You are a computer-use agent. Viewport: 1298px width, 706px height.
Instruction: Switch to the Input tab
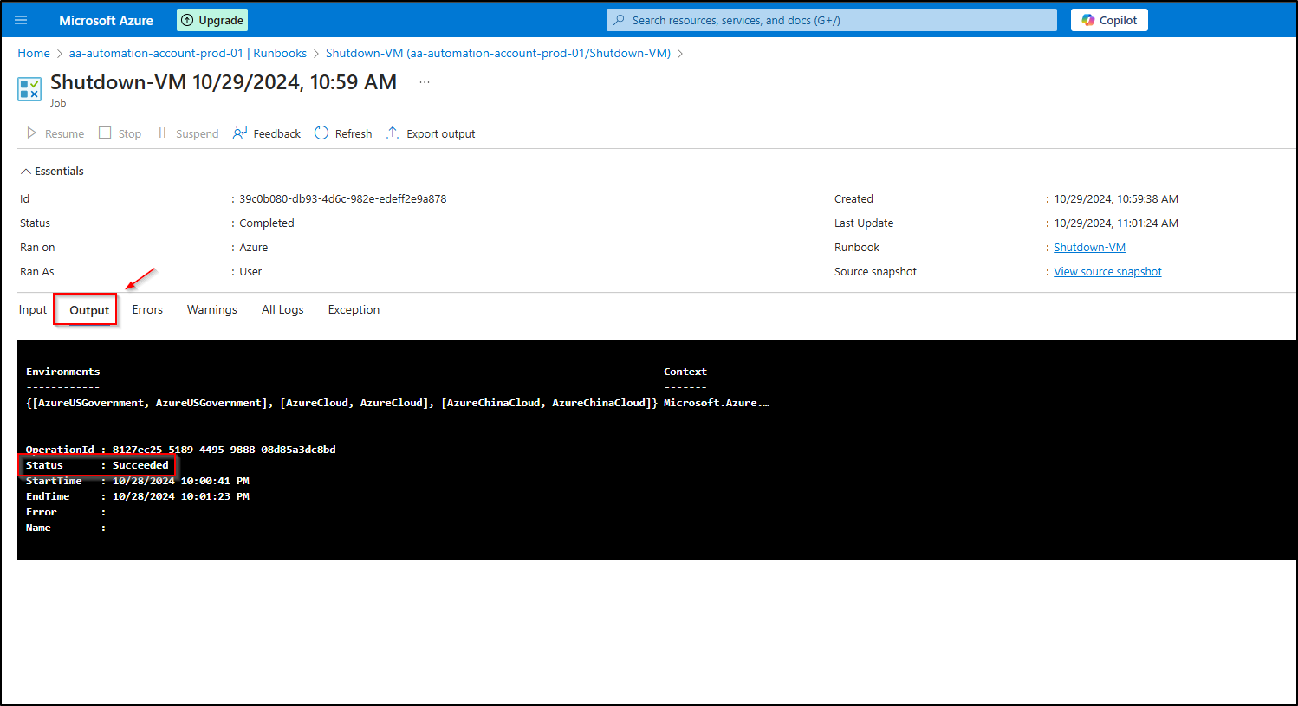tap(33, 310)
